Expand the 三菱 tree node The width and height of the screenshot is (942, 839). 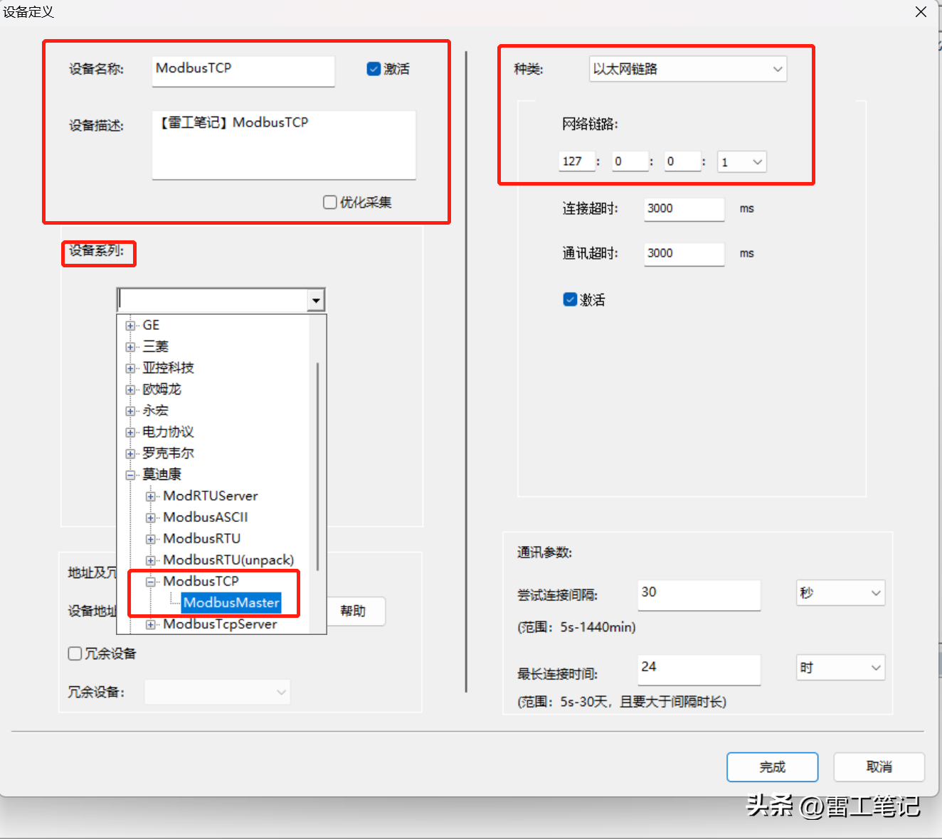(130, 347)
